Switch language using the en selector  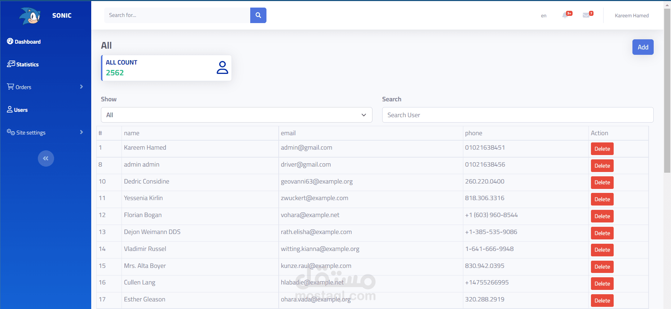(x=543, y=16)
